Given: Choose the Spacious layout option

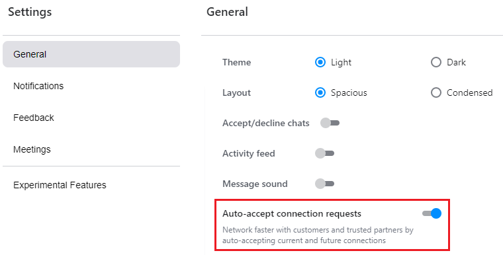Looking at the screenshot, I should point(320,92).
